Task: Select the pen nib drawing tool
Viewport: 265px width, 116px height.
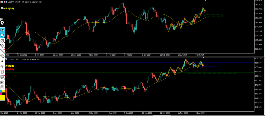Action: [x=2, y=24]
